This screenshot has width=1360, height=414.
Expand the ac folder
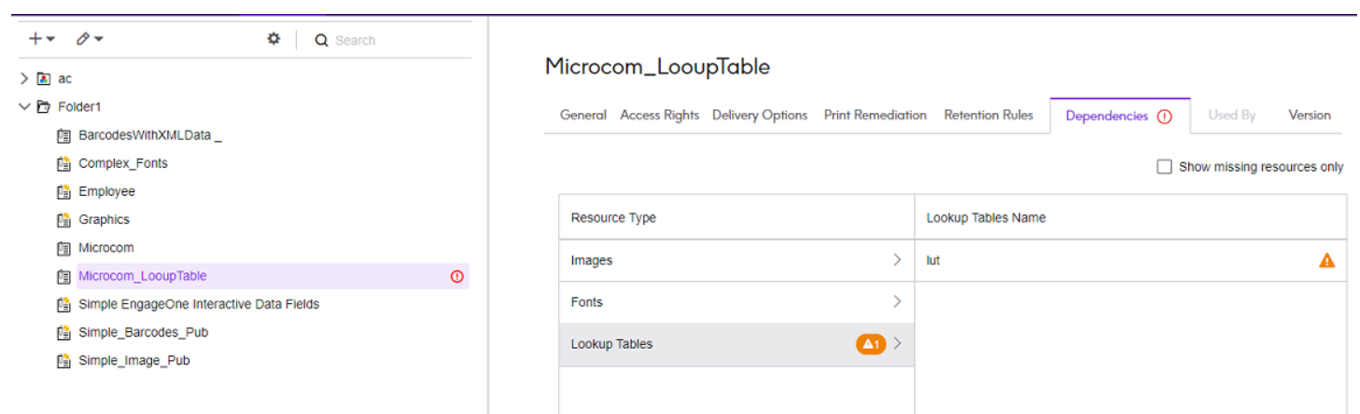[x=25, y=79]
